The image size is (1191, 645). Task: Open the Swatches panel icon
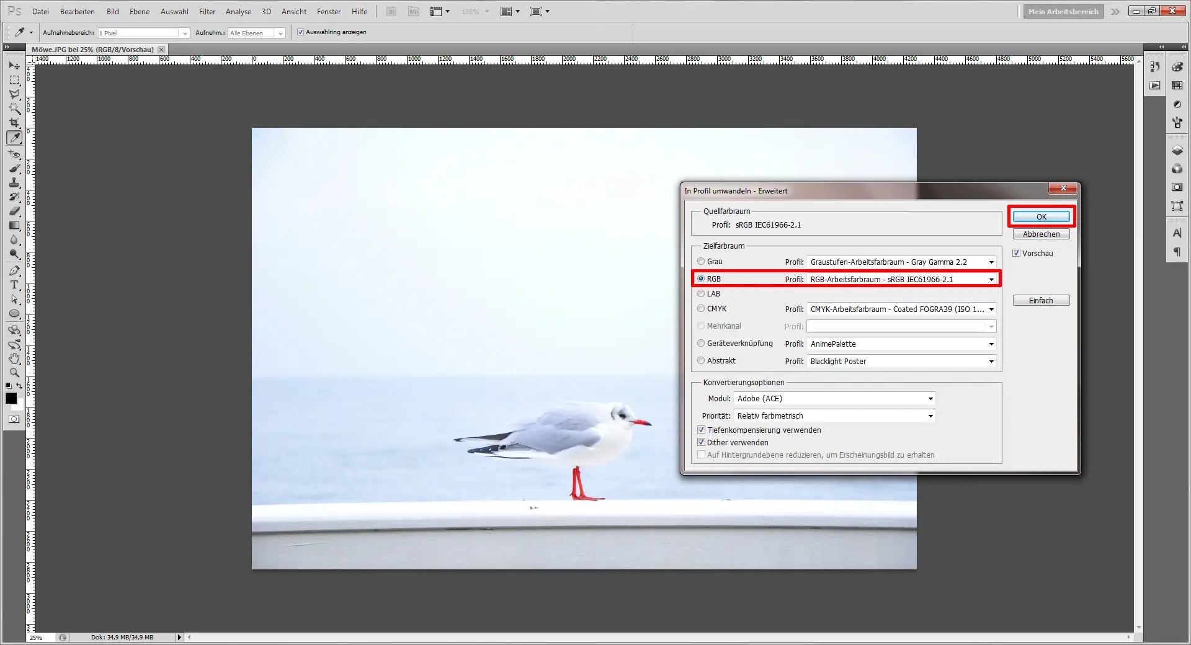[x=1177, y=86]
